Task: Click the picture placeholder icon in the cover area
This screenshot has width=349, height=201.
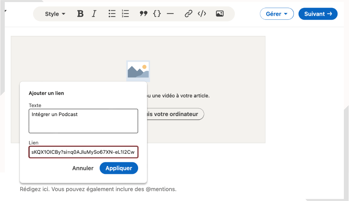Action: [138, 71]
